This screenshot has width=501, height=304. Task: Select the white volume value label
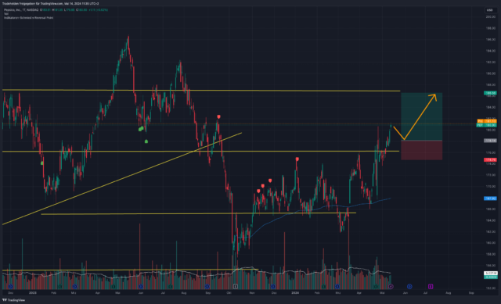tap(490, 273)
